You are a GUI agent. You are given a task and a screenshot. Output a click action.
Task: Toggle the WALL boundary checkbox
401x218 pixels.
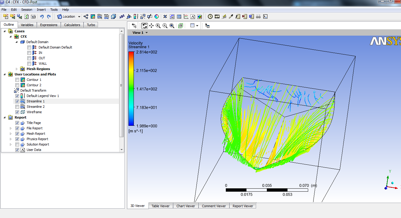click(29, 63)
